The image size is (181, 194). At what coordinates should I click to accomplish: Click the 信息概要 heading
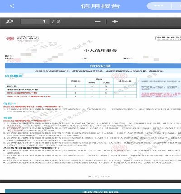click(x=14, y=76)
